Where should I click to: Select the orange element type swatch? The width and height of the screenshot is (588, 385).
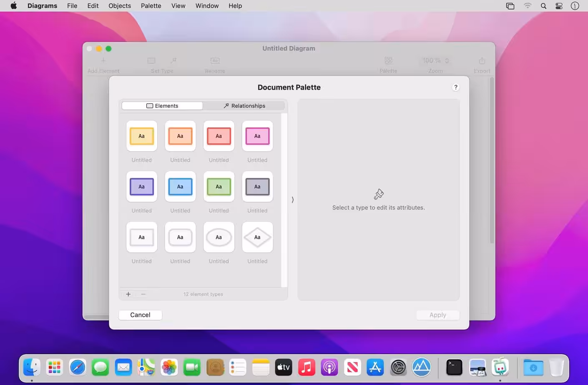click(180, 136)
